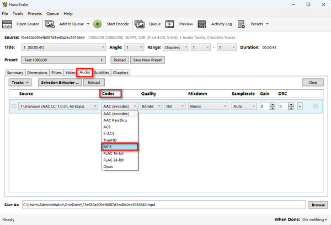Open the Presets menu in menu bar
The image size is (331, 225).
click(35, 14)
